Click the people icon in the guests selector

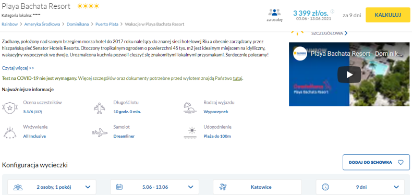(x=18, y=187)
